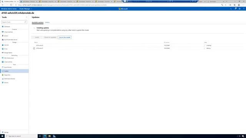Click notifications bell in header
The width and height of the screenshot is (246, 138).
click(236, 9)
